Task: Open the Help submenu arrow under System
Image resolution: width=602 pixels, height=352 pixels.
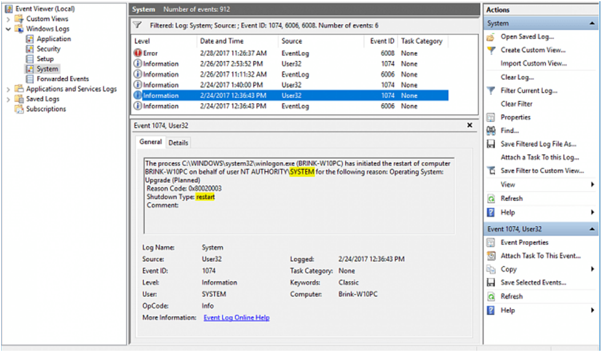Action: click(x=592, y=213)
